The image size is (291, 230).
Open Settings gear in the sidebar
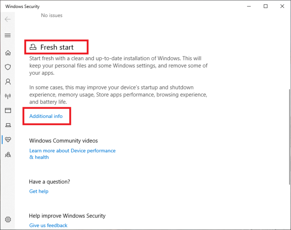(x=8, y=219)
